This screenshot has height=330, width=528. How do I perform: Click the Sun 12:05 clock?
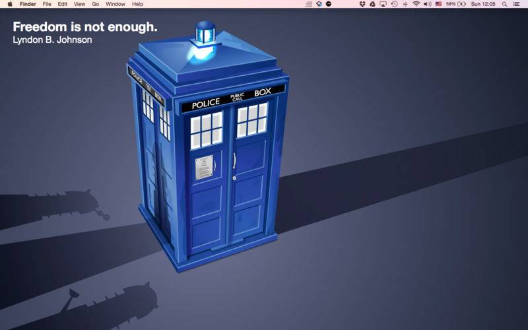coord(482,4)
